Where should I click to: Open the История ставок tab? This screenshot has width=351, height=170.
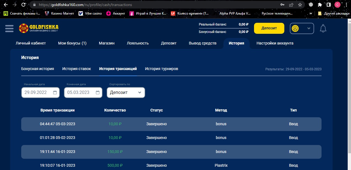tap(77, 69)
